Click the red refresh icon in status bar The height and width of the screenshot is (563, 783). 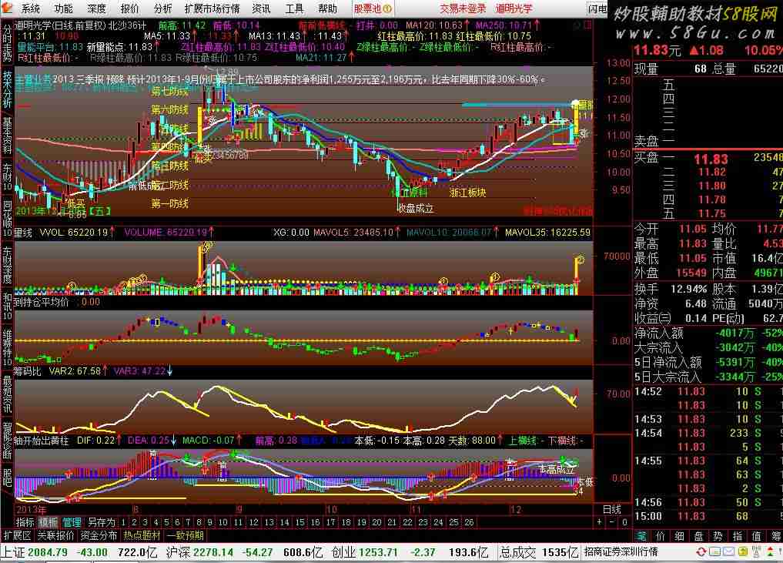point(701,552)
